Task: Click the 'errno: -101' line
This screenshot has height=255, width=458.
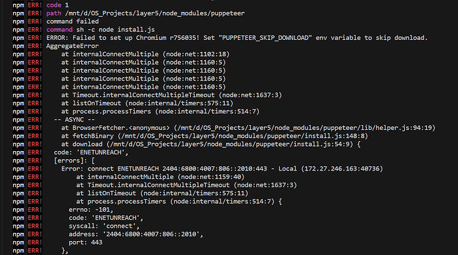Action: pos(91,210)
